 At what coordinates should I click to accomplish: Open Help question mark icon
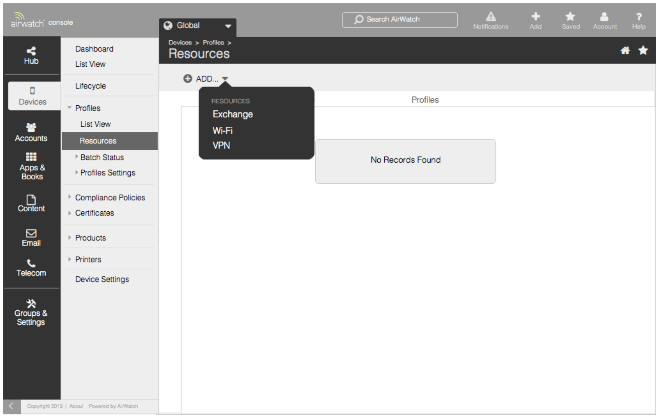[x=639, y=16]
